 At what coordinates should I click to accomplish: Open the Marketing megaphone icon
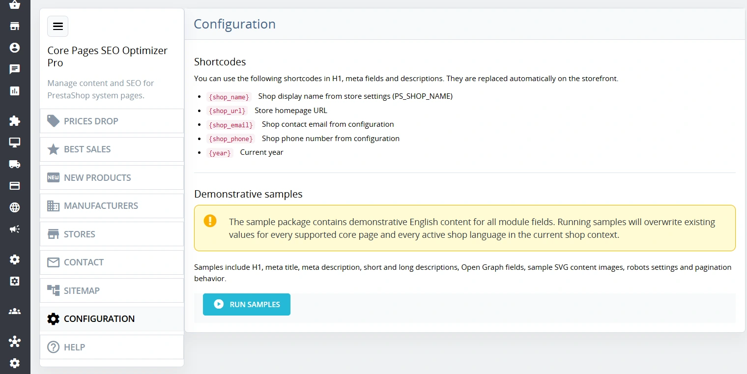[15, 229]
